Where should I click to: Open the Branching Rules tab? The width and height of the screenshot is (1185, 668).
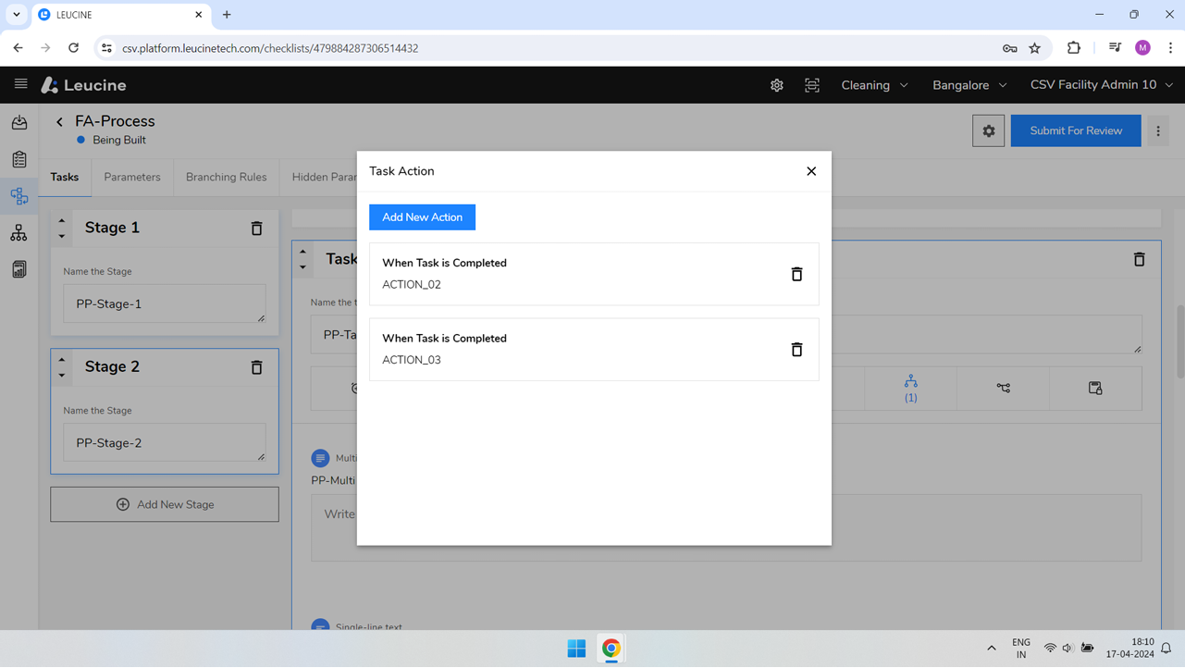tap(226, 177)
